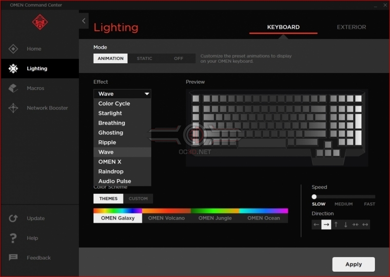
Task: Open Lighting page in sidebar
Action: (x=40, y=69)
